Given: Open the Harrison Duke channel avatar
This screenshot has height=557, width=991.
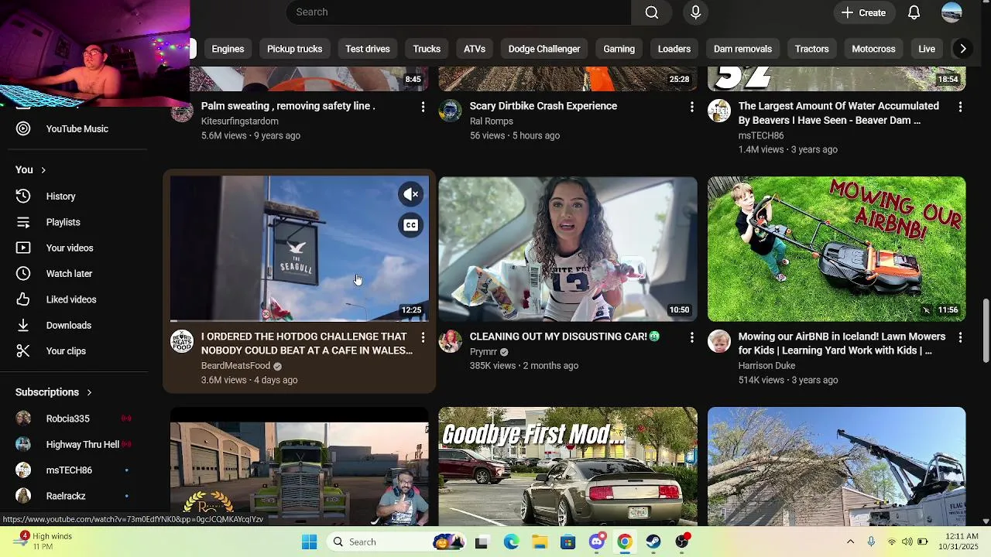Looking at the screenshot, I should (x=719, y=341).
